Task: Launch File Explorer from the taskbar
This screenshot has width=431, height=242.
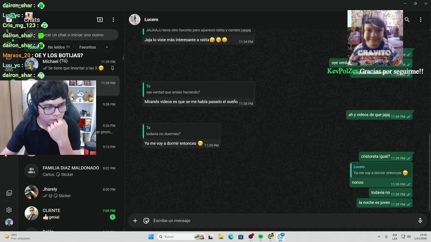Action: coord(221,237)
